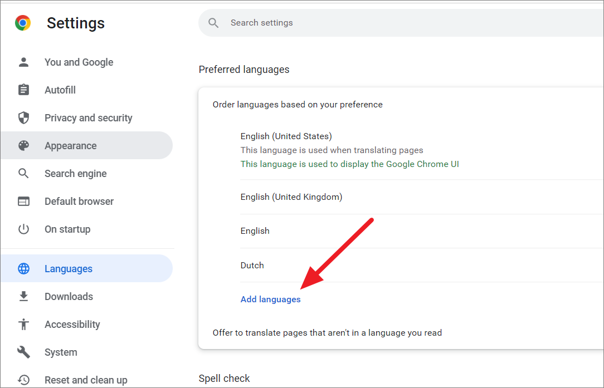
Task: Click the English (United Kingdom) language entry
Action: 291,197
